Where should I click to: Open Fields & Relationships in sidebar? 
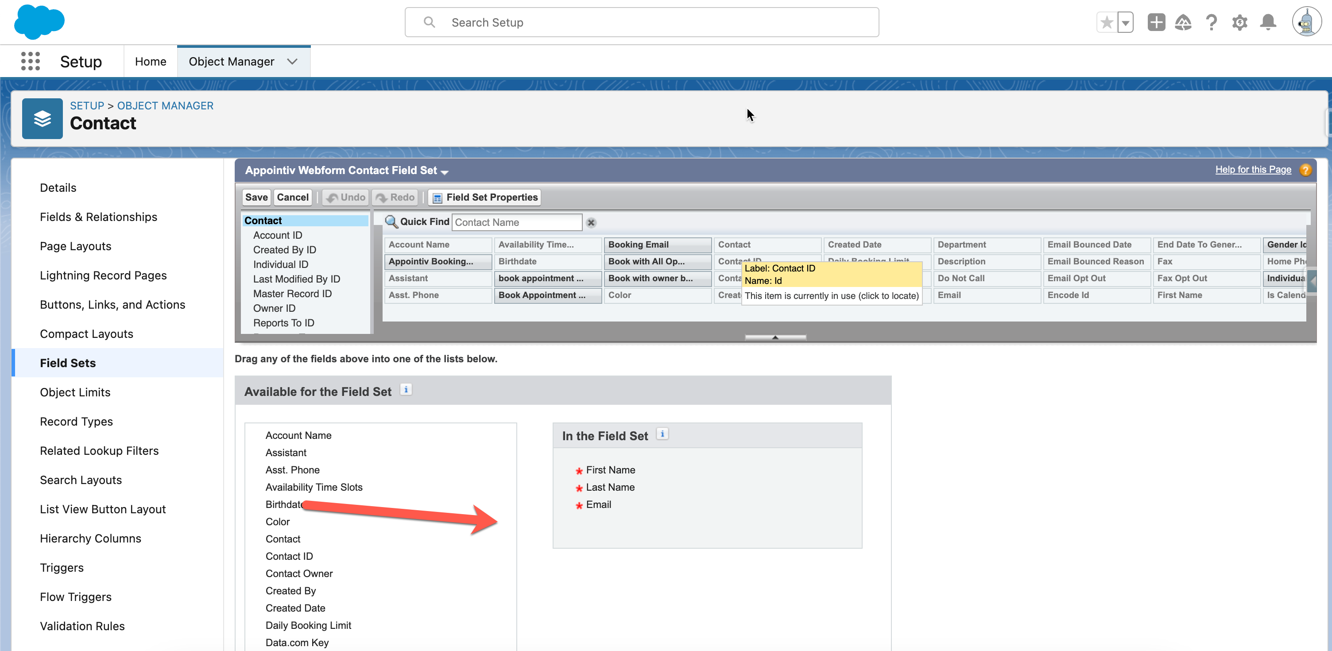coord(98,217)
